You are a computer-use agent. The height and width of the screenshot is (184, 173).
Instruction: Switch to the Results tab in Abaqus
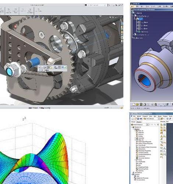click(139, 122)
